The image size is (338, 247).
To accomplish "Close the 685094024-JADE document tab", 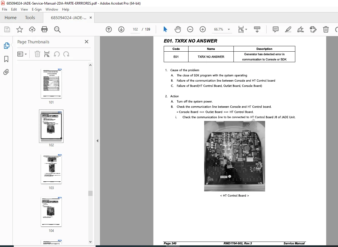I will [x=91, y=18].
